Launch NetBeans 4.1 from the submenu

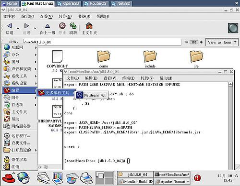(91, 95)
